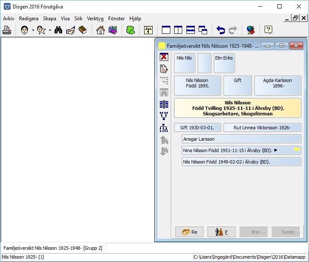Select grandmother box Elin Eriks
Image resolution: width=309 pixels, height=262 pixels.
tap(224, 63)
